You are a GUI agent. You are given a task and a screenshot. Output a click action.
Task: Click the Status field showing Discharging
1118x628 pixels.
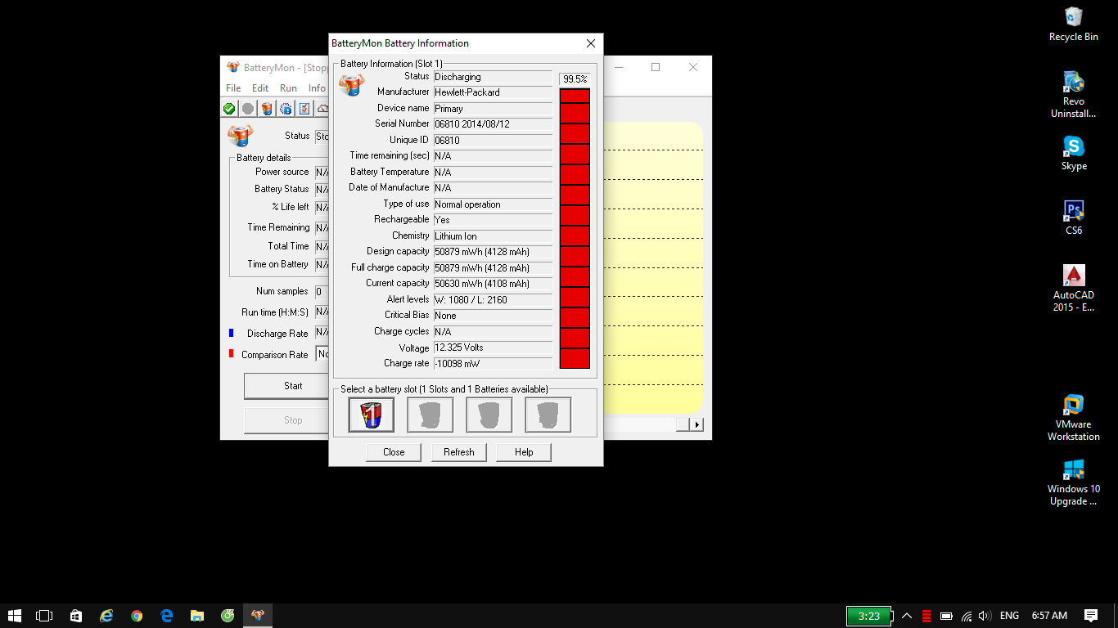coord(493,77)
